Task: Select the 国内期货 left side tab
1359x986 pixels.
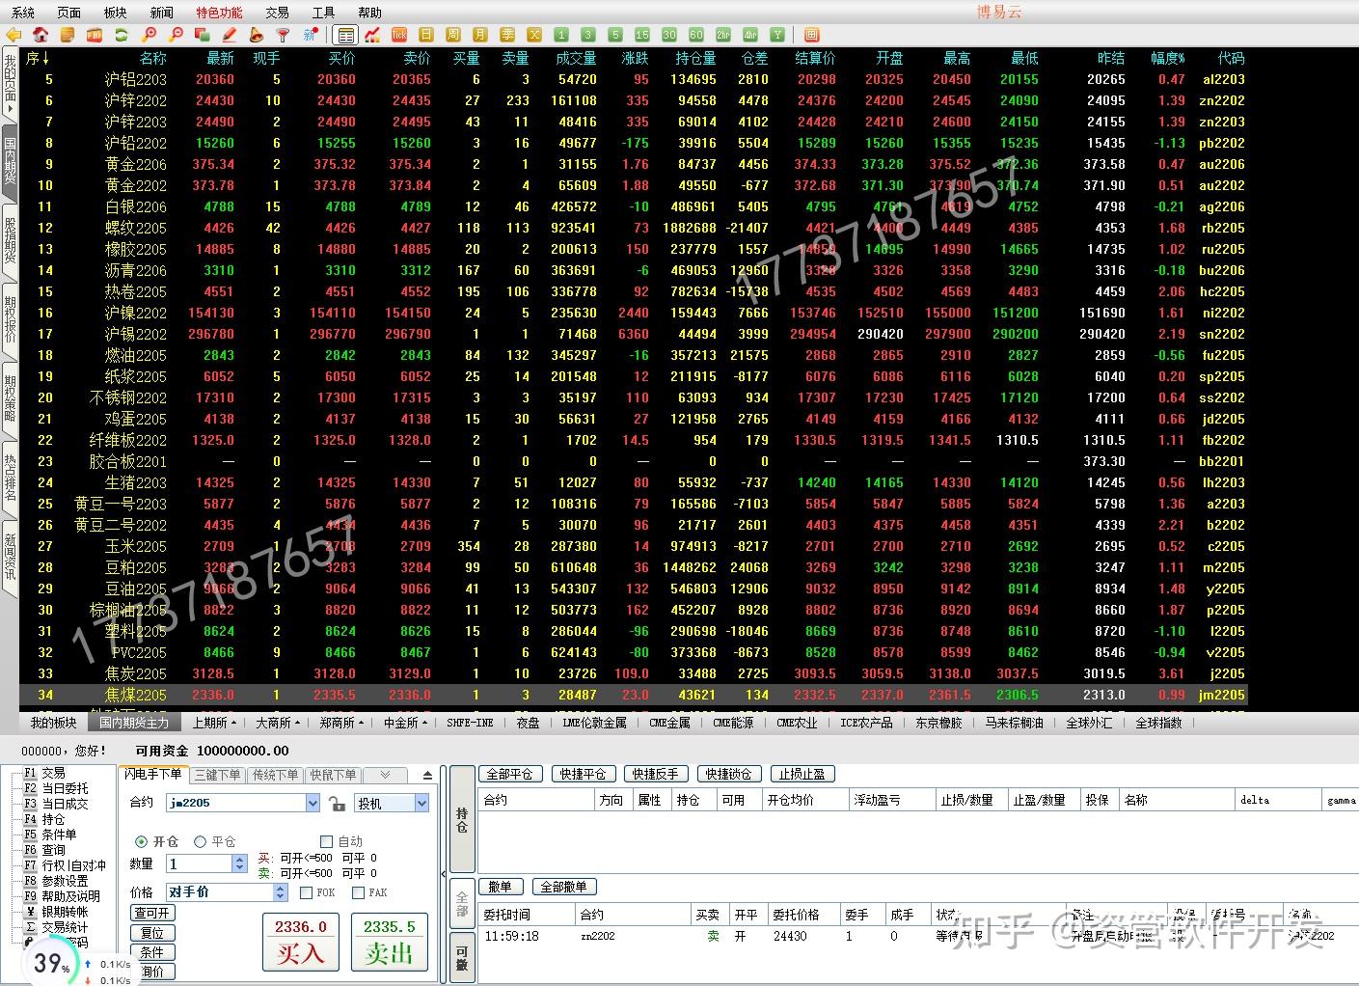Action: [10, 160]
